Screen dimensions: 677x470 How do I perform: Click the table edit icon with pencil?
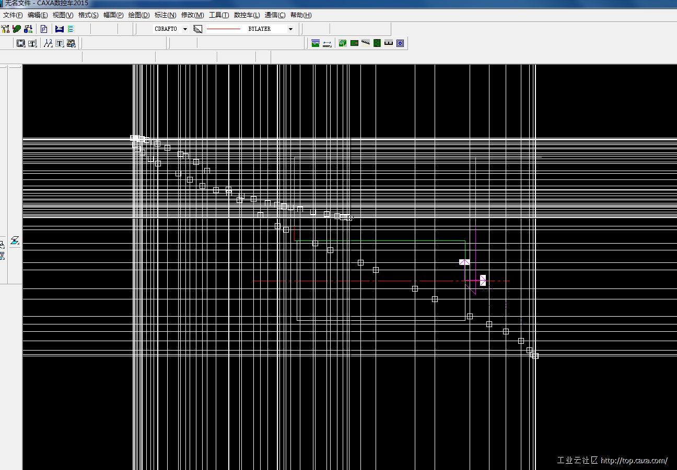pyautogui.click(x=71, y=43)
